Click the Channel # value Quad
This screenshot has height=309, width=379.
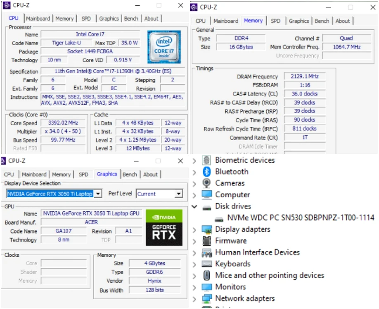346,38
